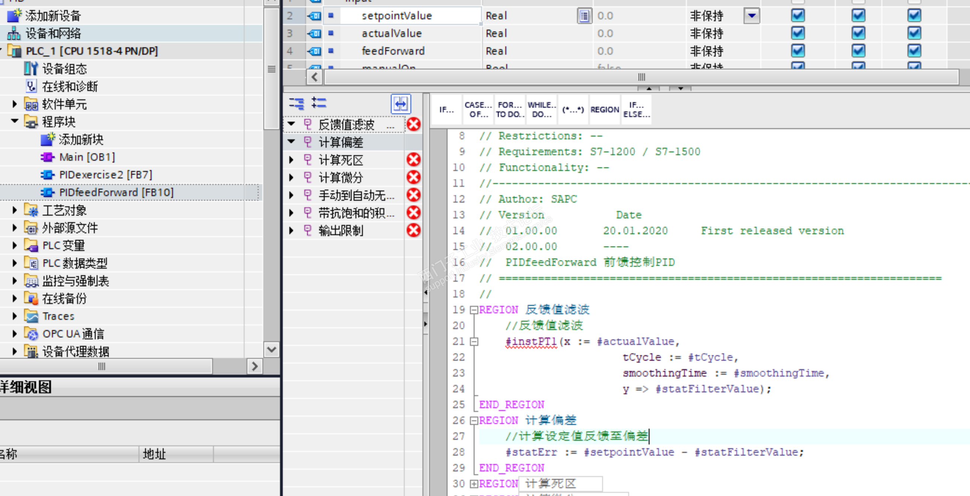Uncheck the first checkbox in the setpointValue row

798,16
